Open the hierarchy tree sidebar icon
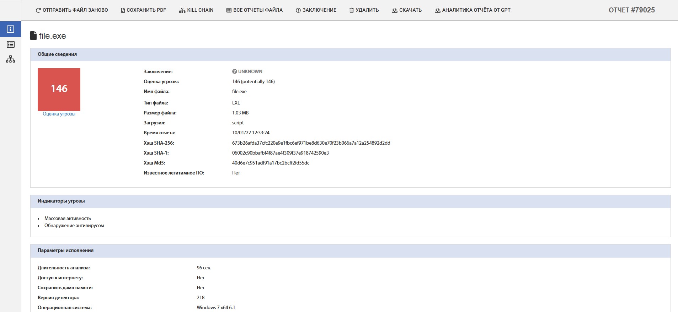This screenshot has width=678, height=312. point(10,59)
